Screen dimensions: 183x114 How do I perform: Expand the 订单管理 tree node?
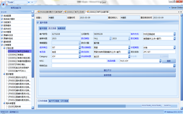[x=2, y=45]
